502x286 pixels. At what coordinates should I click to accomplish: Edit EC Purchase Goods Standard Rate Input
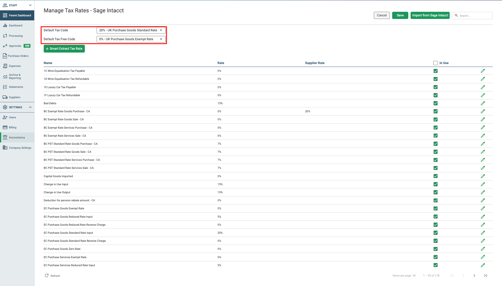coord(483,233)
